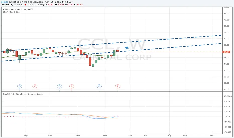Click the dividend D marker before Mar

coord(99,86)
